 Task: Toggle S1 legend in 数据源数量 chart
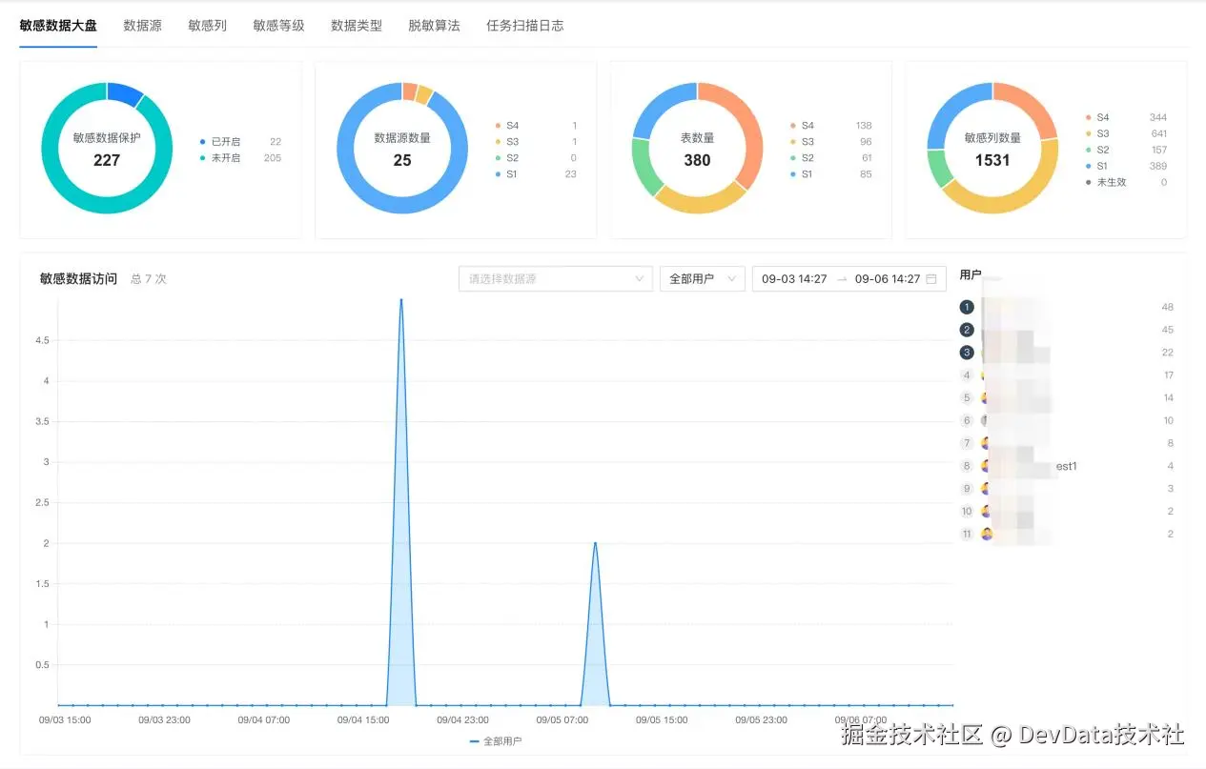click(x=507, y=174)
